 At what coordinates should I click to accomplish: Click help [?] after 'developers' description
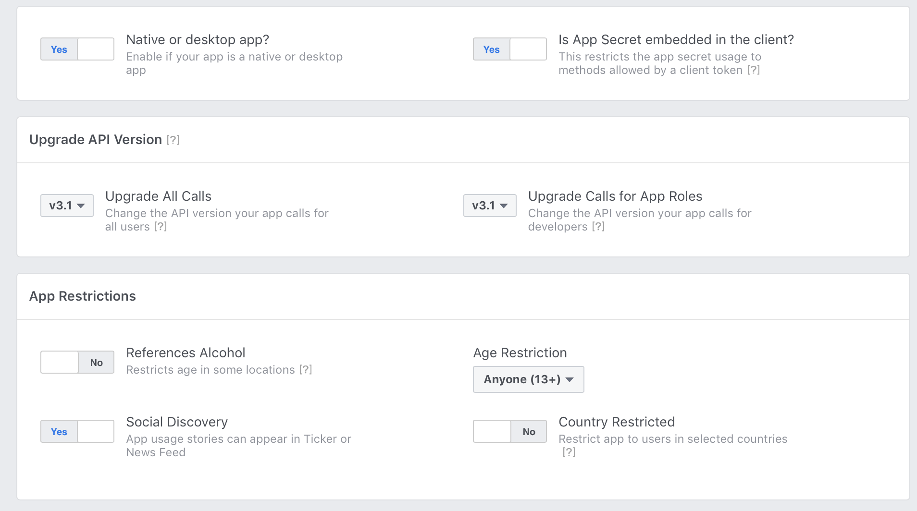[598, 227]
